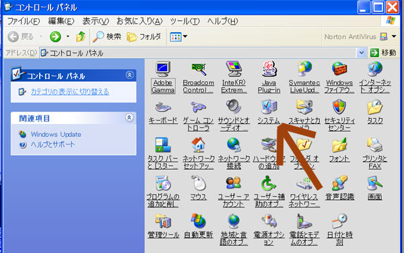The height and width of the screenshot is (253, 404).
Task: Open Sounds and Audio (サウンドとオーディオ) icon
Action: 234,107
